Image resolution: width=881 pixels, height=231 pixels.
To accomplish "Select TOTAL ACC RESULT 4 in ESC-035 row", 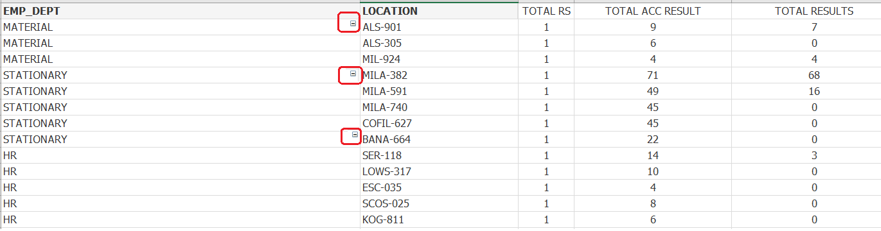I will coord(653,187).
